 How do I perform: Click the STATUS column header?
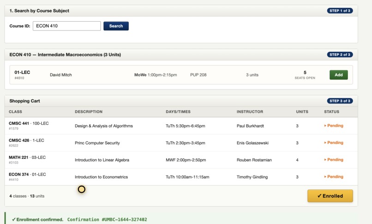tap(332, 111)
